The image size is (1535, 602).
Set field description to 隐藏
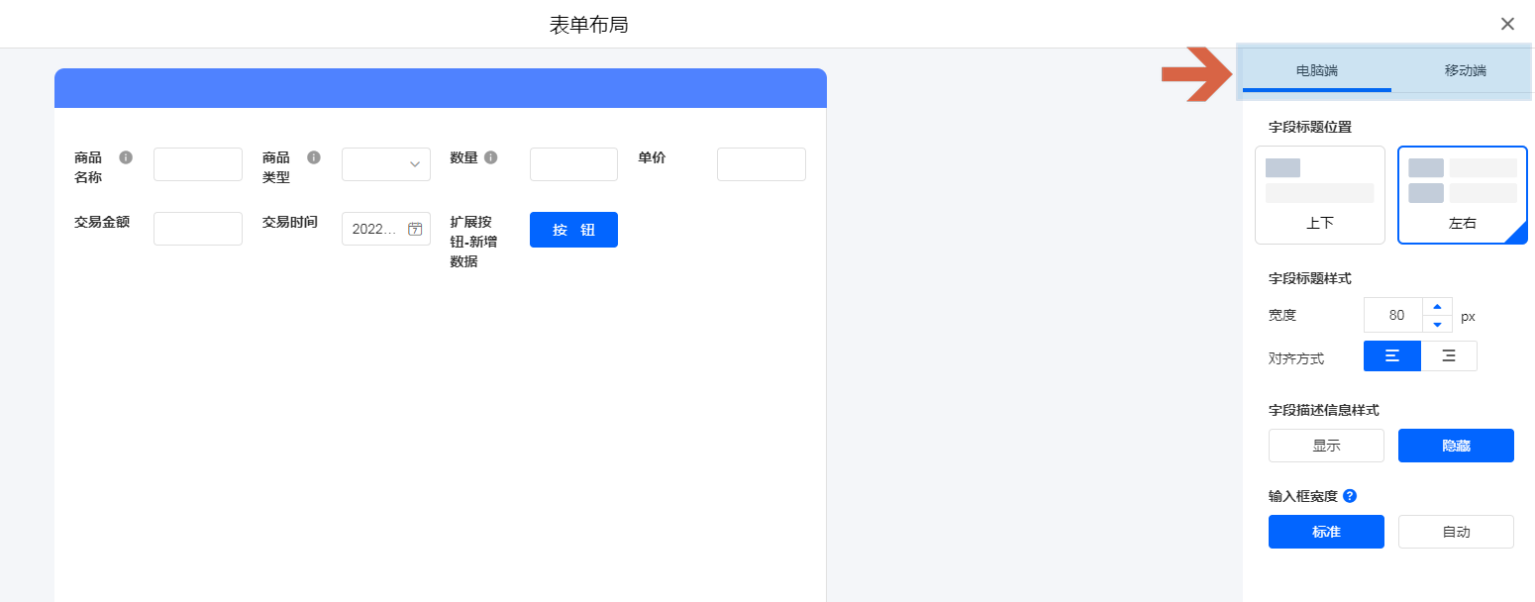coord(1456,446)
